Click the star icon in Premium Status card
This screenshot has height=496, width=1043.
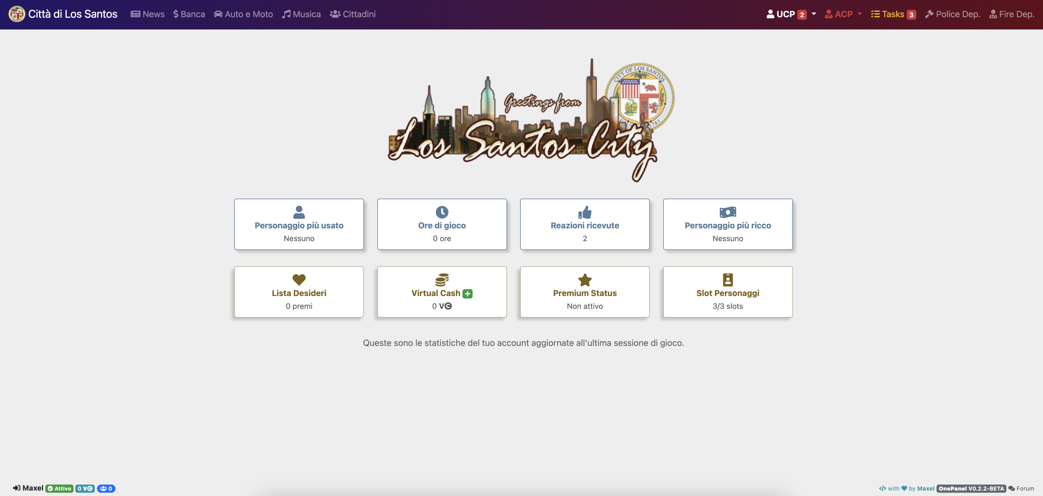[585, 280]
